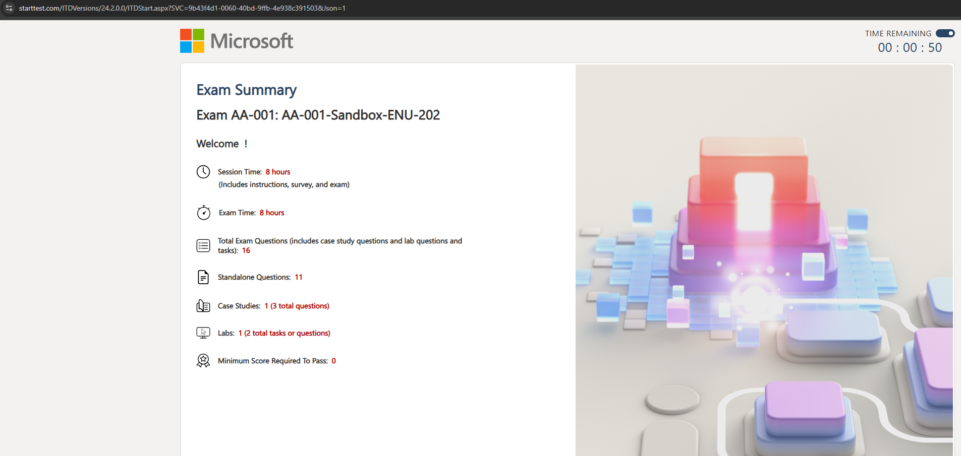Click the Microsoft four-square logo
The height and width of the screenshot is (456, 961).
coord(192,41)
